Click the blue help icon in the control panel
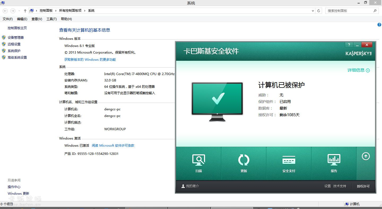Screen dimensions: 382x209 click(x=379, y=25)
